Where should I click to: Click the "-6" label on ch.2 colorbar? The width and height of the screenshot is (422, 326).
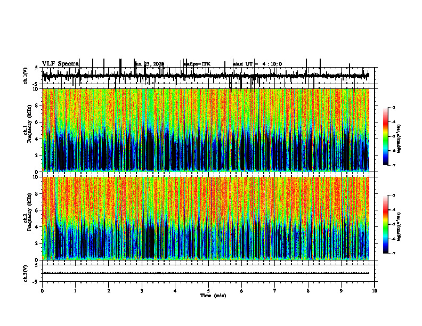click(393, 239)
